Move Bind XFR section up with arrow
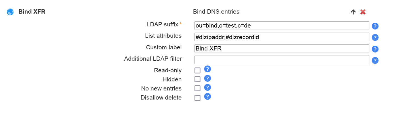The image size is (410, 114). [x=353, y=12]
